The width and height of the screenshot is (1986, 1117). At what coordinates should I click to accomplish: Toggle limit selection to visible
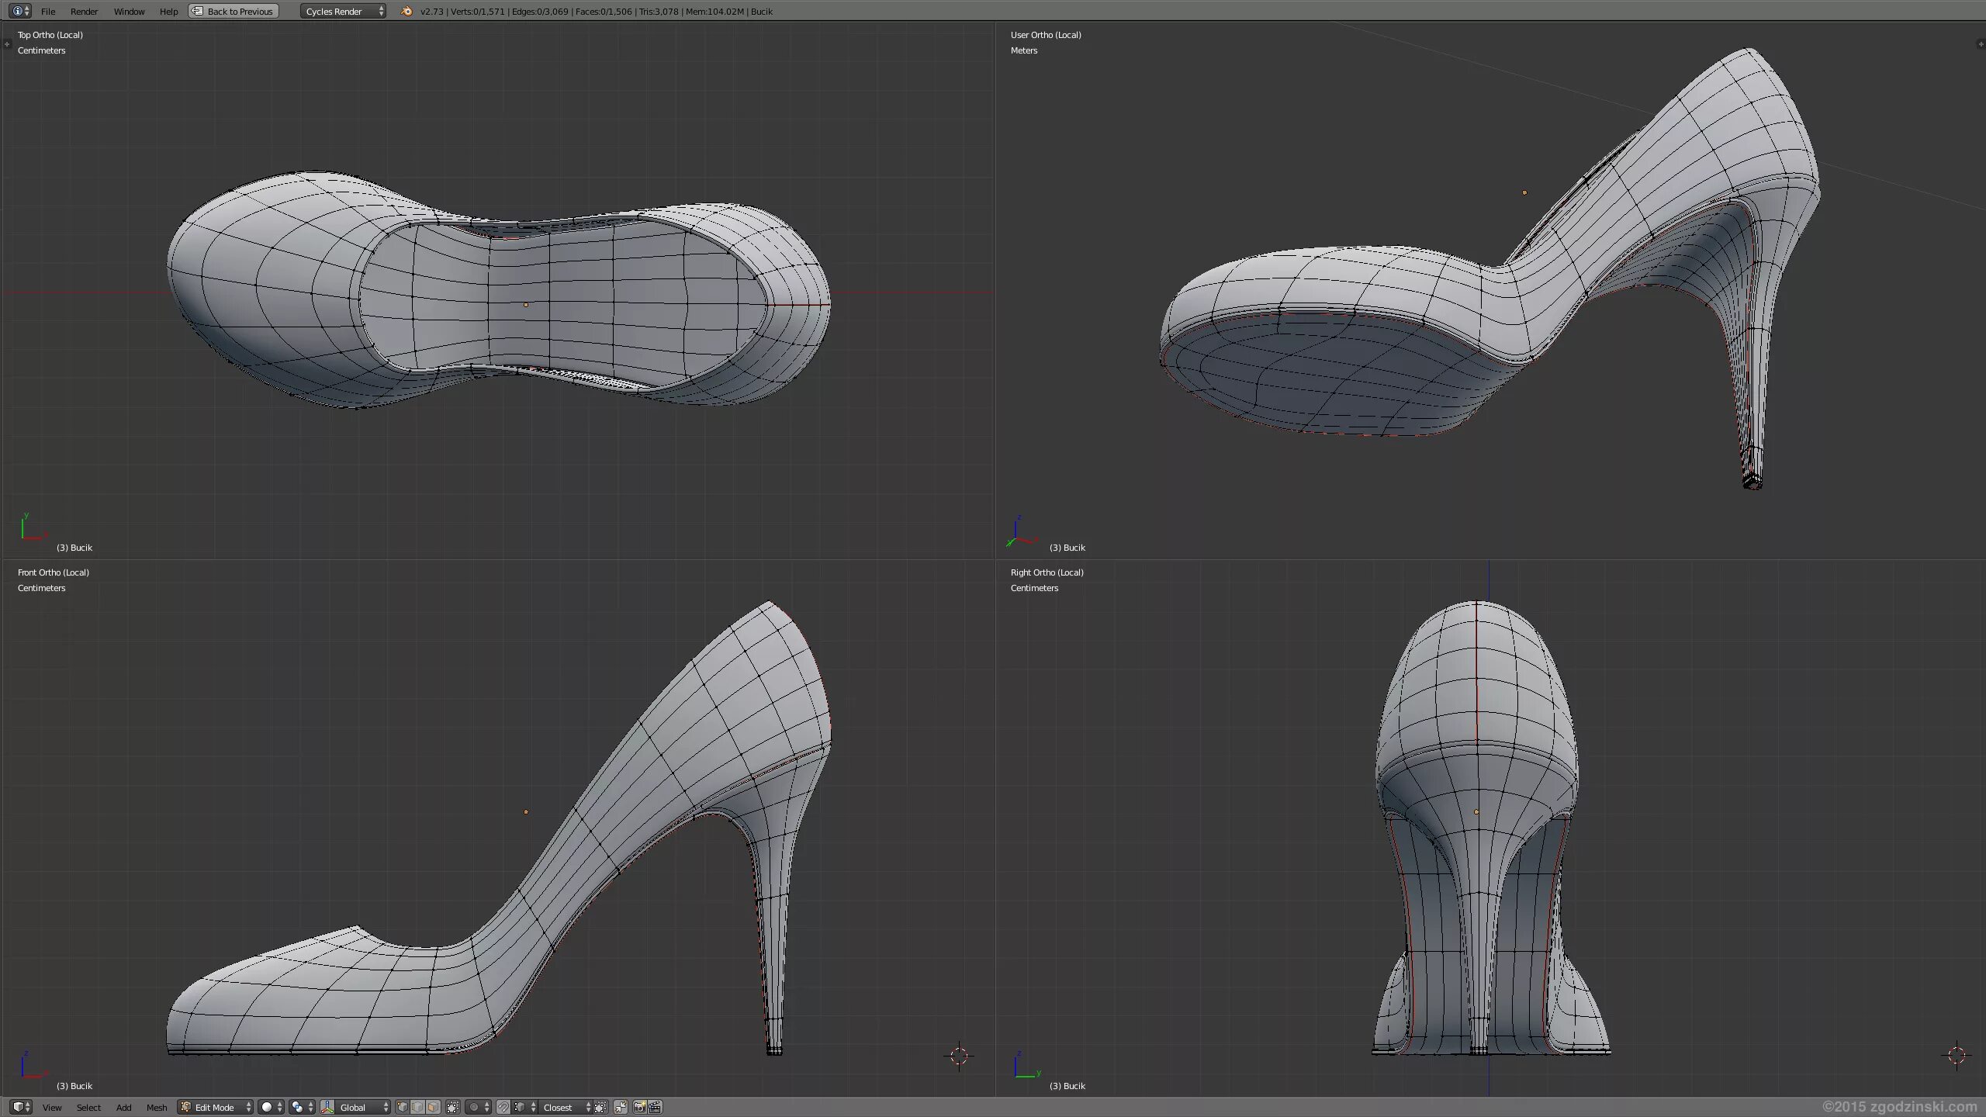click(452, 1107)
